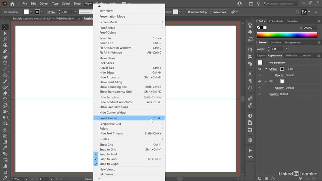This screenshot has height=181, width=322.
Task: Expand Stroke attribute in Appearance panel
Action: 266,69
